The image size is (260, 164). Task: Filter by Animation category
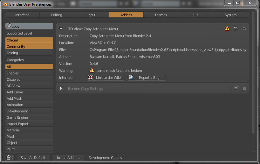click(29, 105)
